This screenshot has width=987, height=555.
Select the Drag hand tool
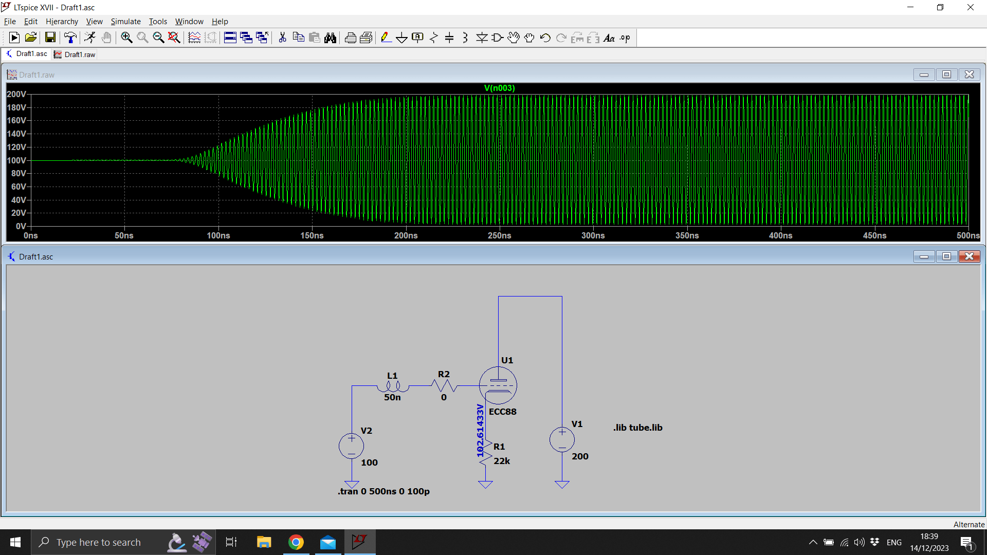[529, 38]
